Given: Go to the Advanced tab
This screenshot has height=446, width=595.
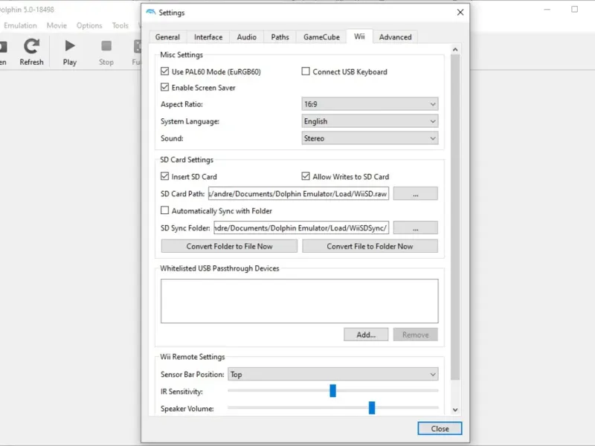Looking at the screenshot, I should [395, 36].
